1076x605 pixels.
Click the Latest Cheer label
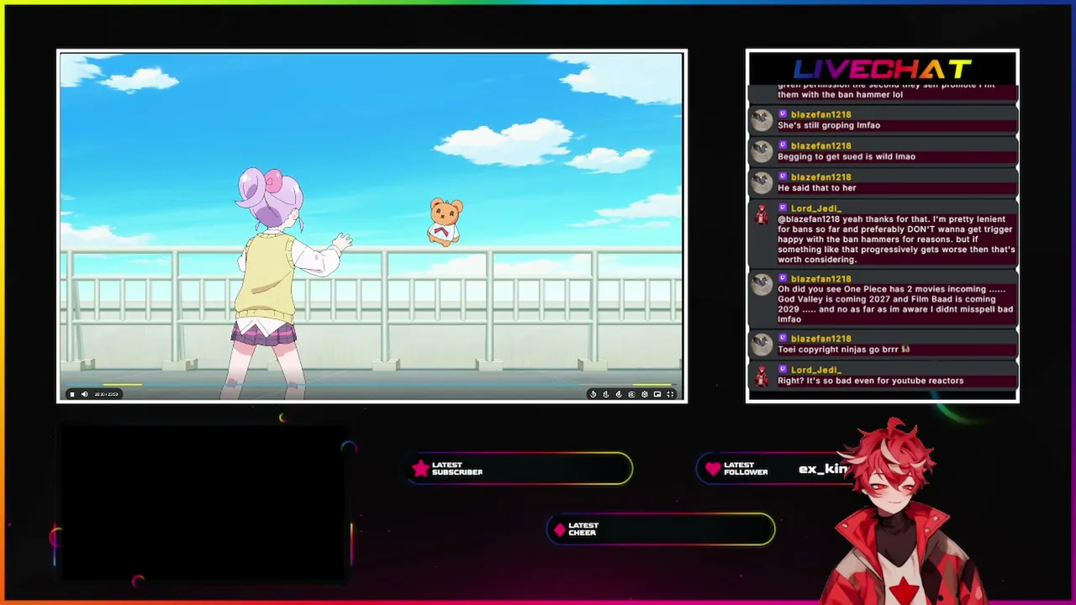point(583,529)
